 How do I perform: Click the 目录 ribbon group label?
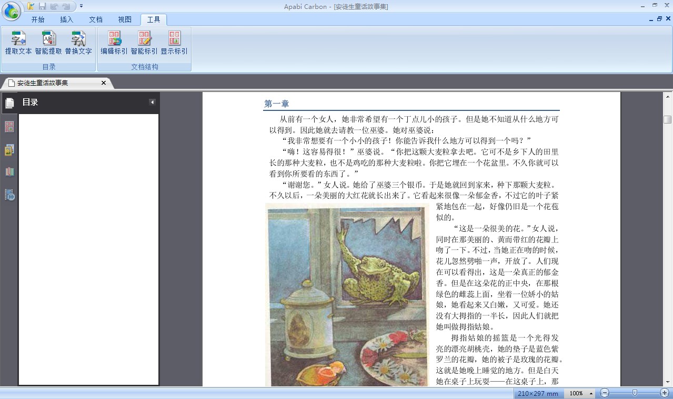(49, 67)
